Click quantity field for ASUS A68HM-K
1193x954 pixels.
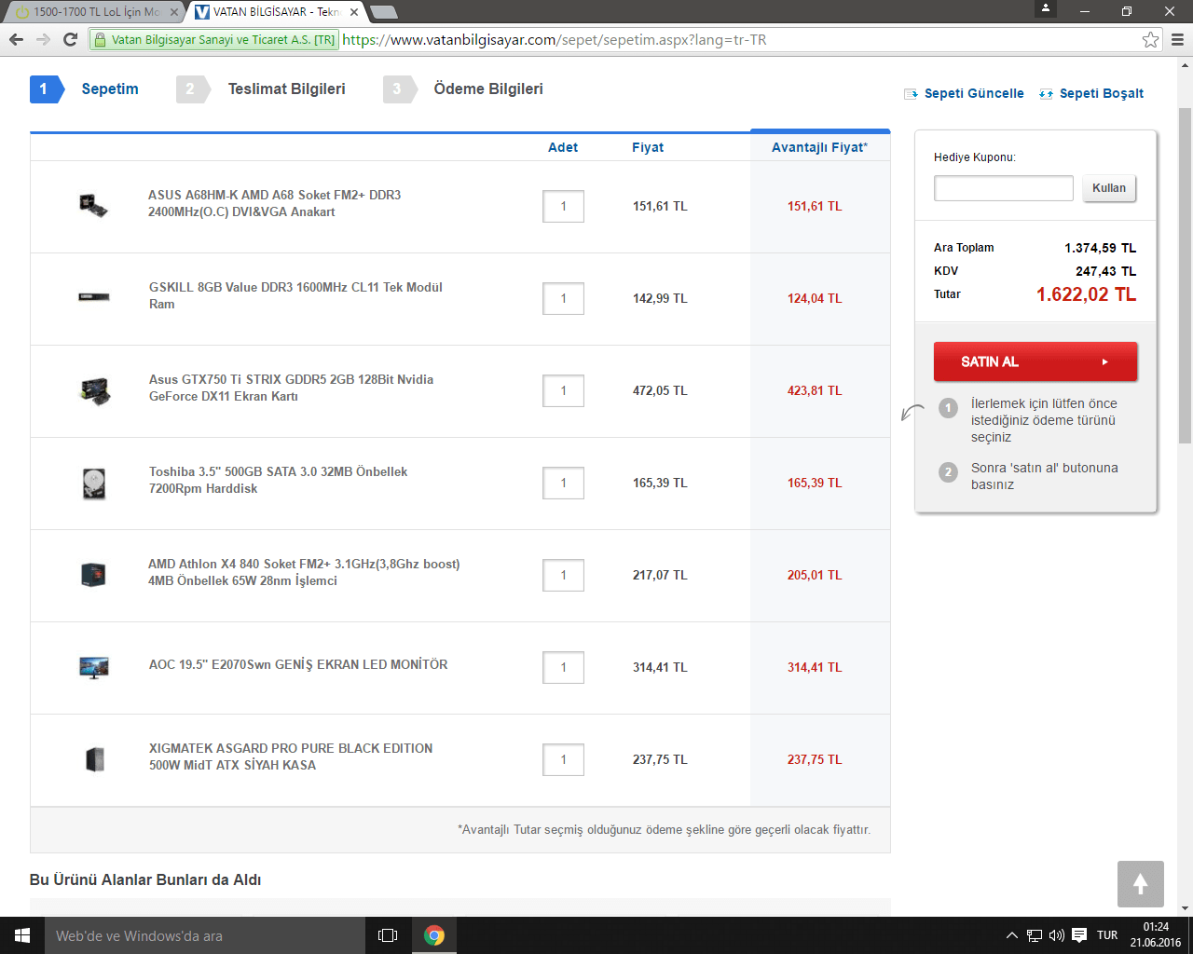(563, 206)
